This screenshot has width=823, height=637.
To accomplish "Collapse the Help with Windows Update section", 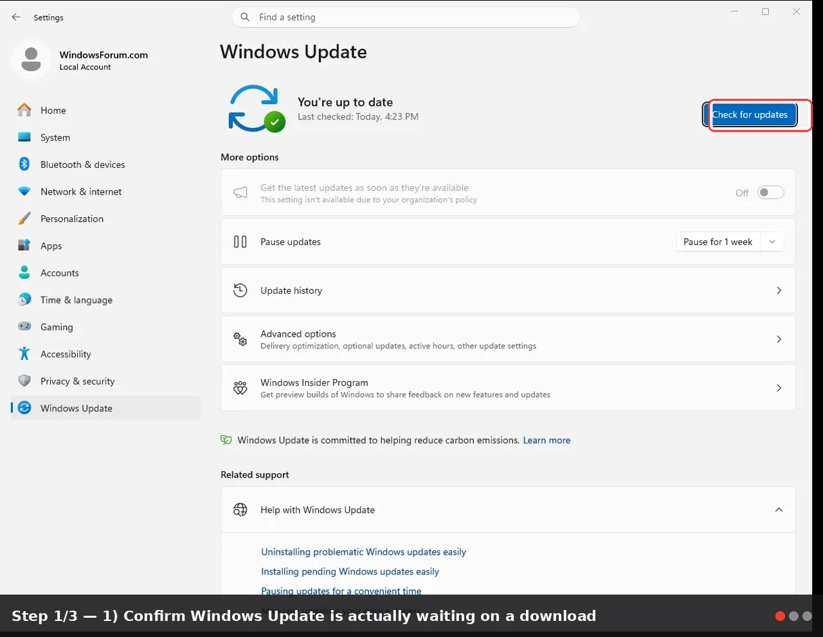I will [779, 510].
